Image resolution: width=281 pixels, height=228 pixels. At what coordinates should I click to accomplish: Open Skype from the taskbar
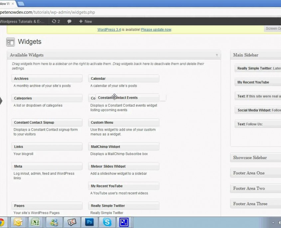(x=107, y=222)
